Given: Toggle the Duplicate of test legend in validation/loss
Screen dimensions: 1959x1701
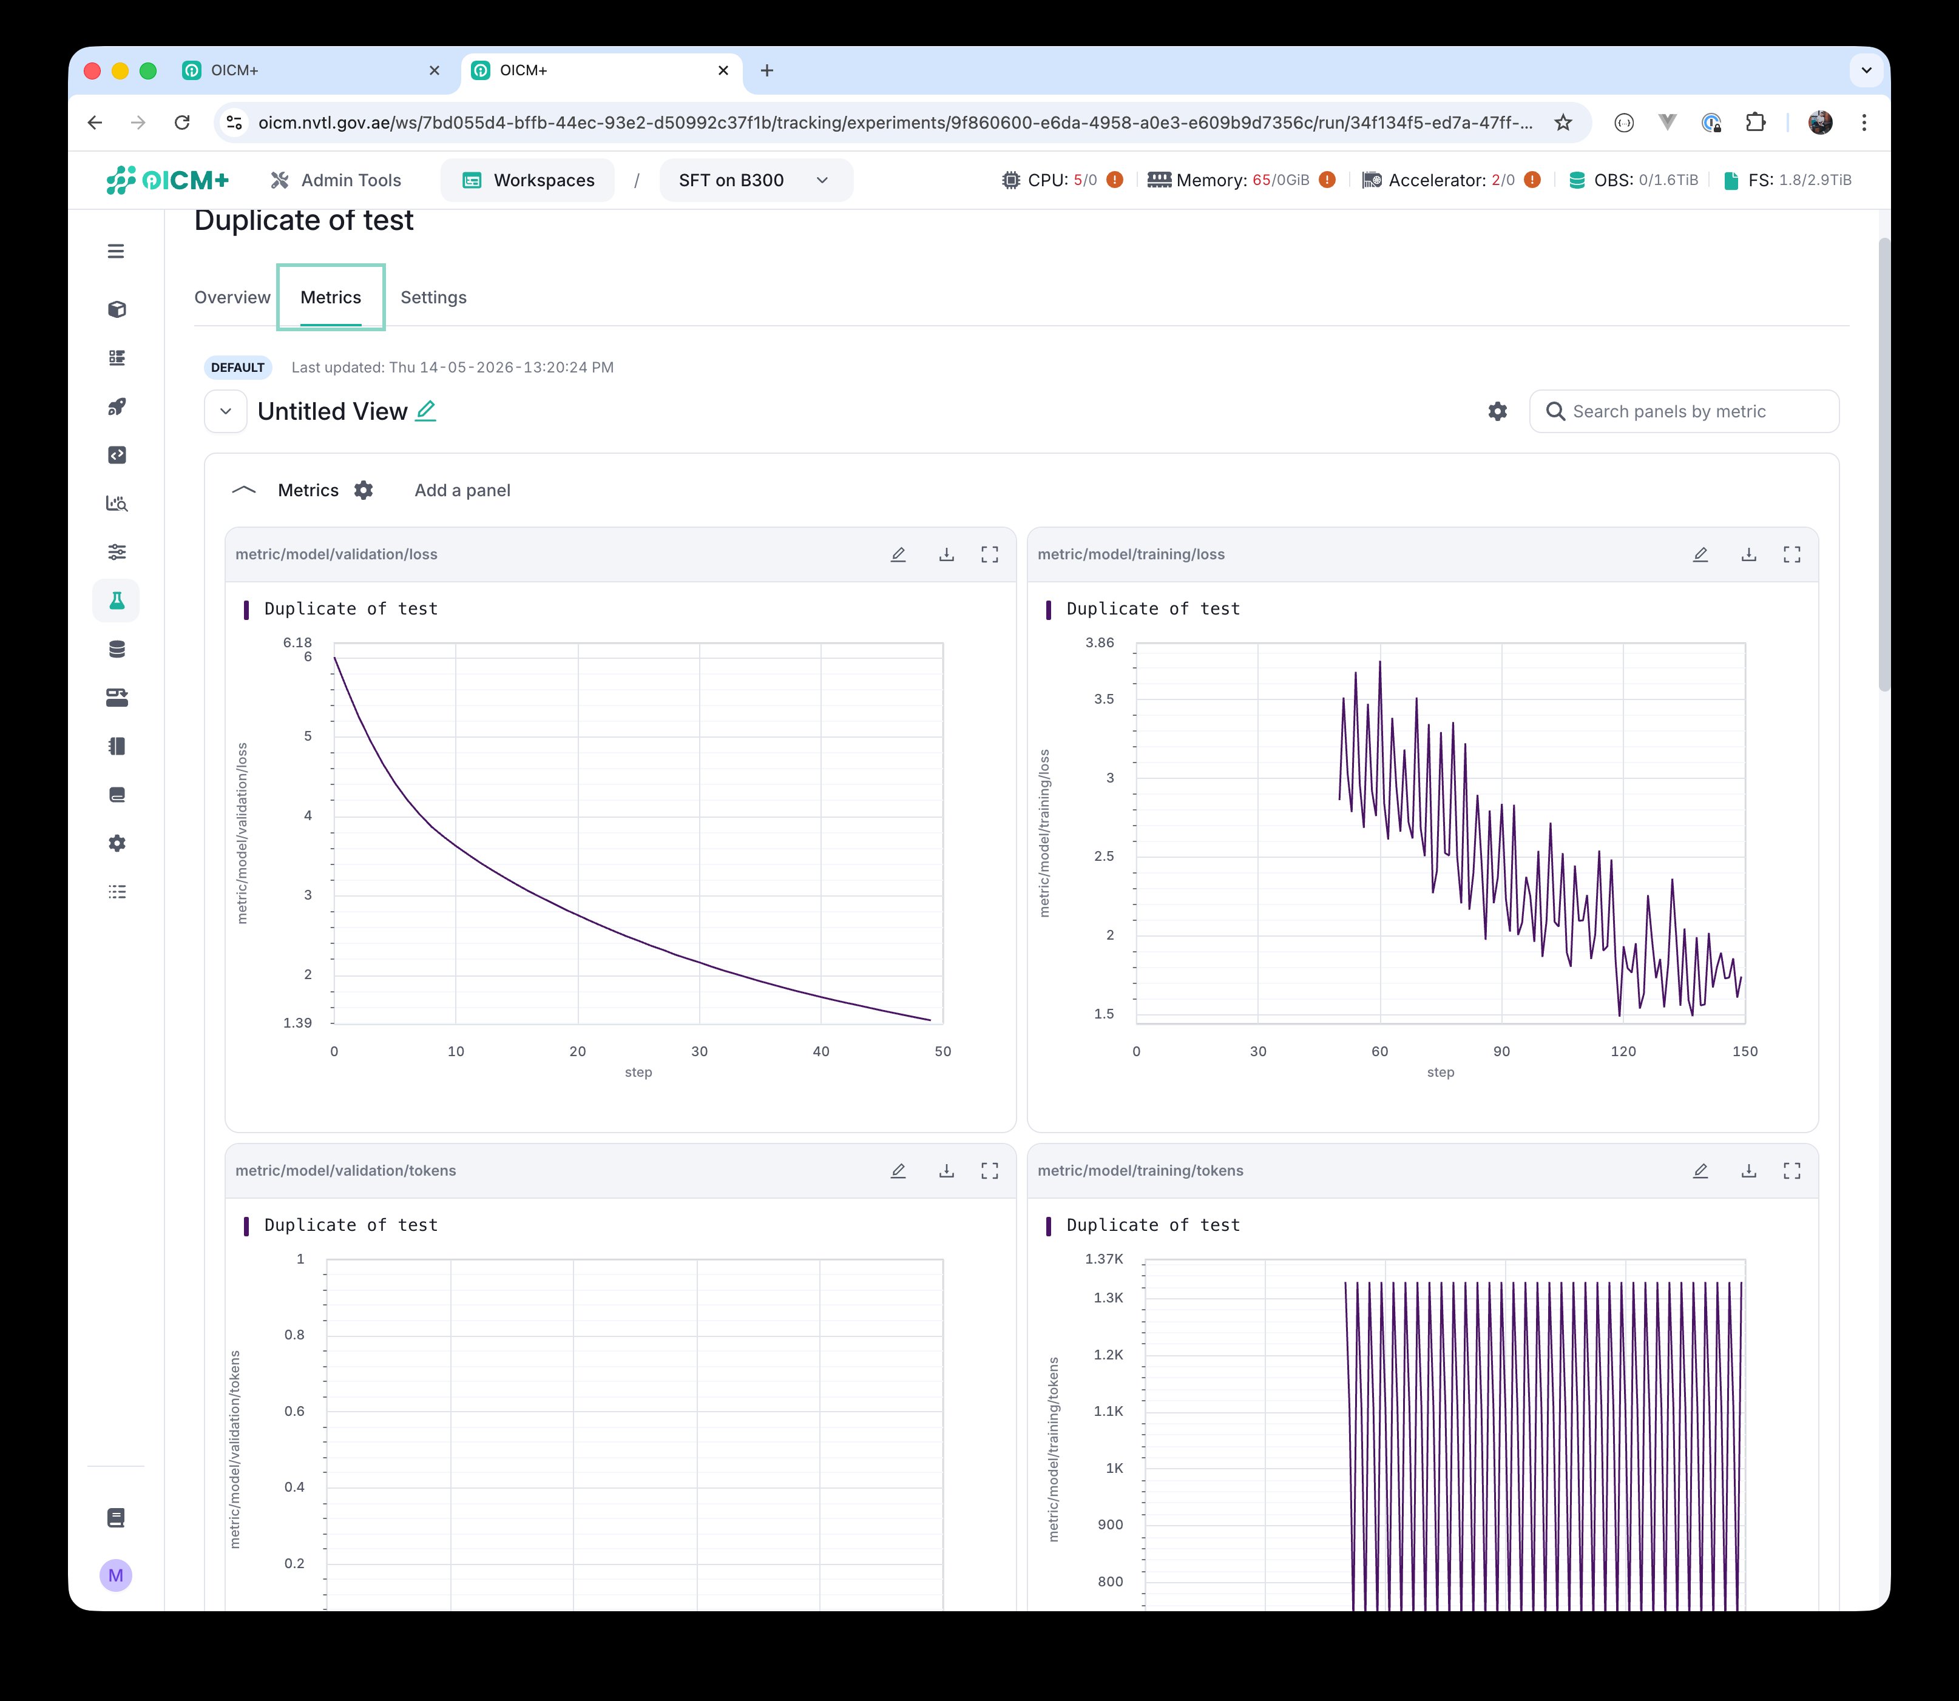Looking at the screenshot, I should [341, 610].
